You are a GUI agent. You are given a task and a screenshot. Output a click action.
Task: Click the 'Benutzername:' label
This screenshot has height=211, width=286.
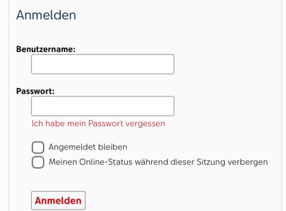pyautogui.click(x=46, y=49)
